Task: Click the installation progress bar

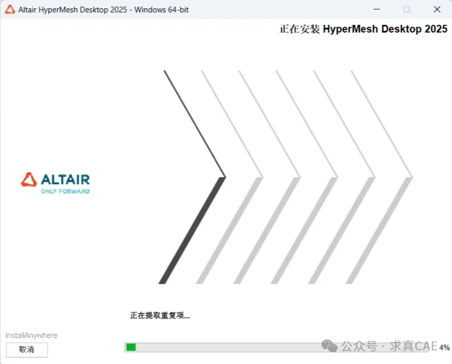Action: [x=276, y=347]
